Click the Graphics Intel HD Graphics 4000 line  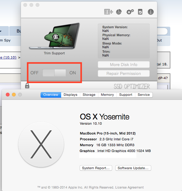(115, 151)
